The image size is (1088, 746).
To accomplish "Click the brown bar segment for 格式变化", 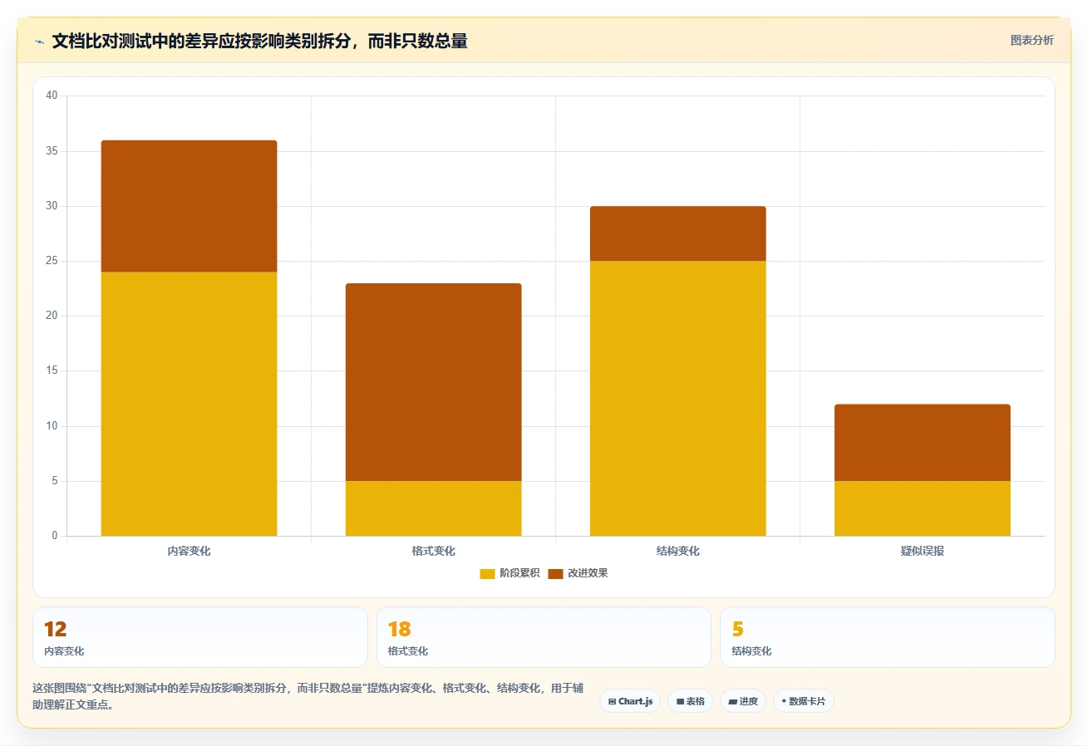I will (433, 382).
